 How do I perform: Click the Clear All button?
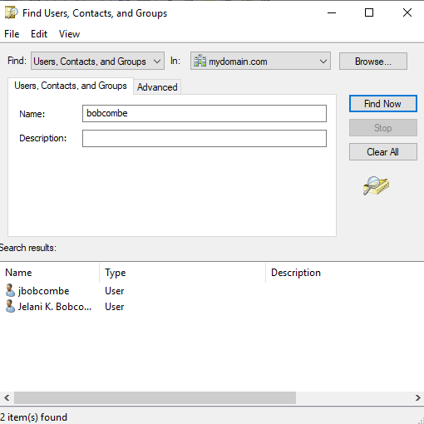click(x=383, y=152)
